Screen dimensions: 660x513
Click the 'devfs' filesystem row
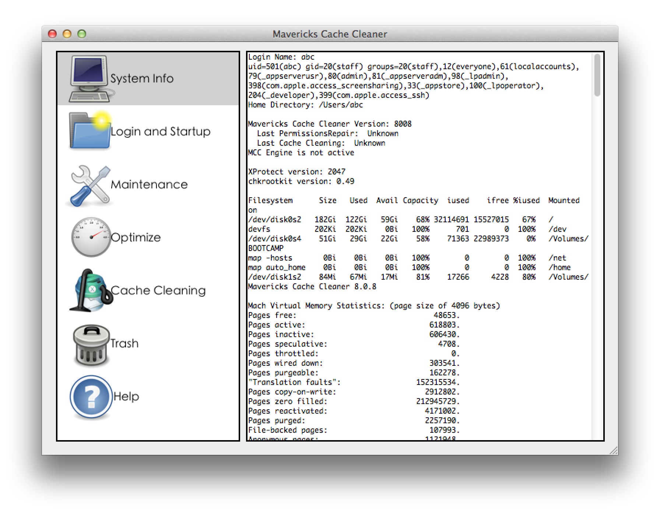pyautogui.click(x=407, y=229)
